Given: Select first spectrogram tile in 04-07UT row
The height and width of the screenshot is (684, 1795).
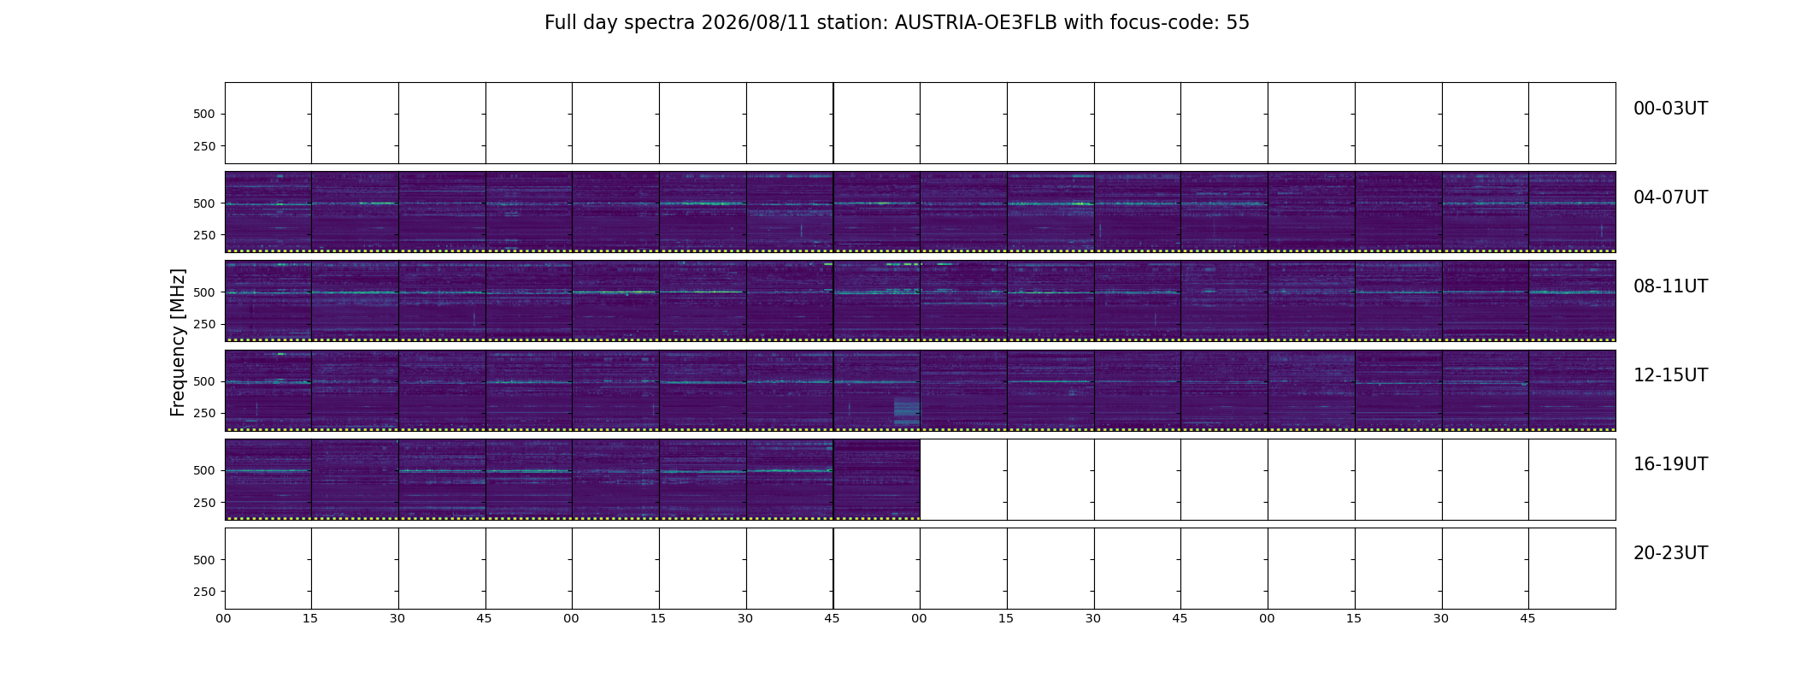Looking at the screenshot, I should tap(268, 212).
